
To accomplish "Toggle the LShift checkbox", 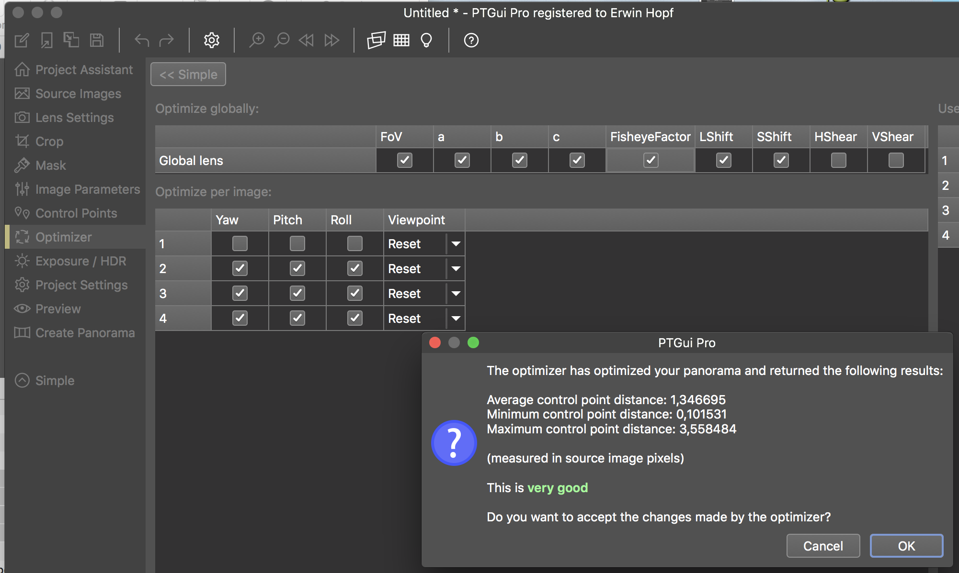I will click(724, 160).
